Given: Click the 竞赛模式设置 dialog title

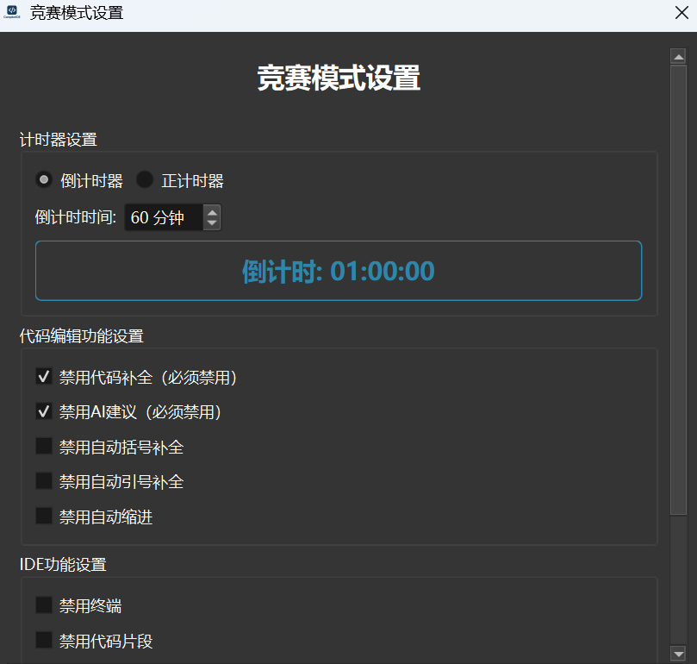Looking at the screenshot, I should 338,78.
